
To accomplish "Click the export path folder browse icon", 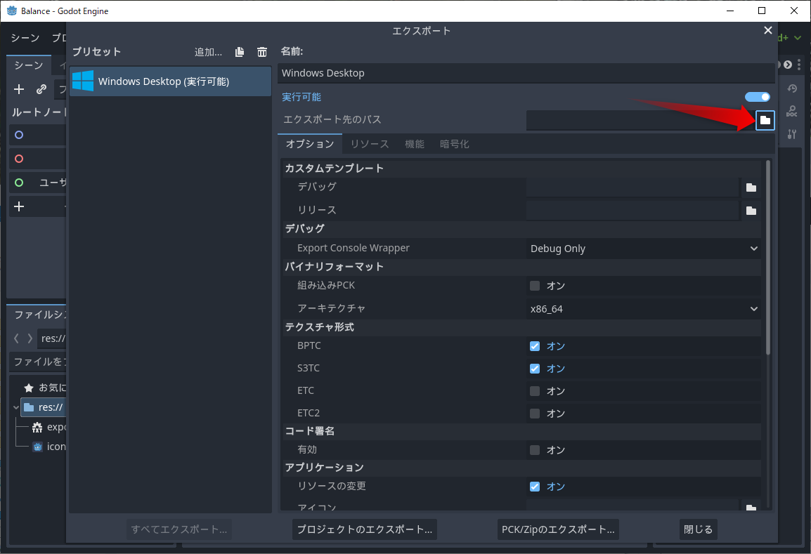I will tap(765, 120).
